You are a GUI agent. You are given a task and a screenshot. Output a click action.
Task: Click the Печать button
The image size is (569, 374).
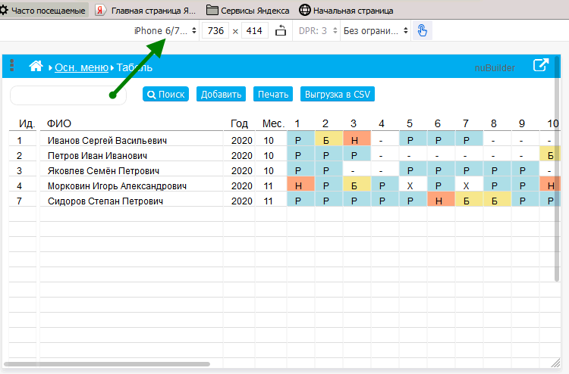point(272,95)
